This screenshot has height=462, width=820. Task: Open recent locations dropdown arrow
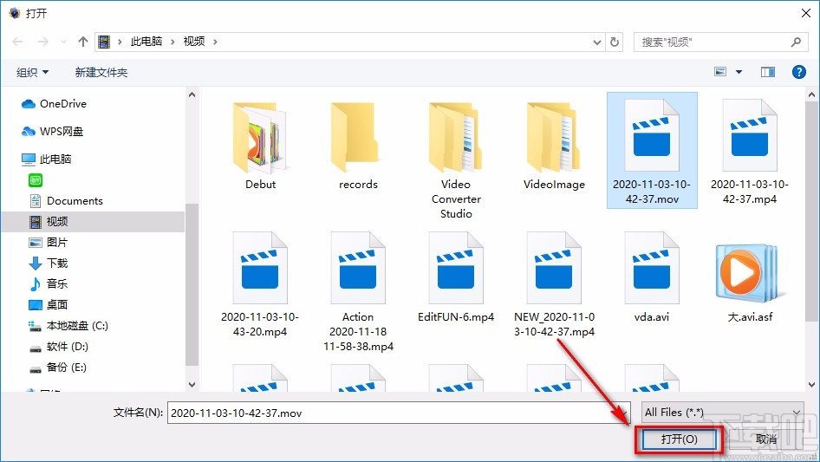coord(63,42)
